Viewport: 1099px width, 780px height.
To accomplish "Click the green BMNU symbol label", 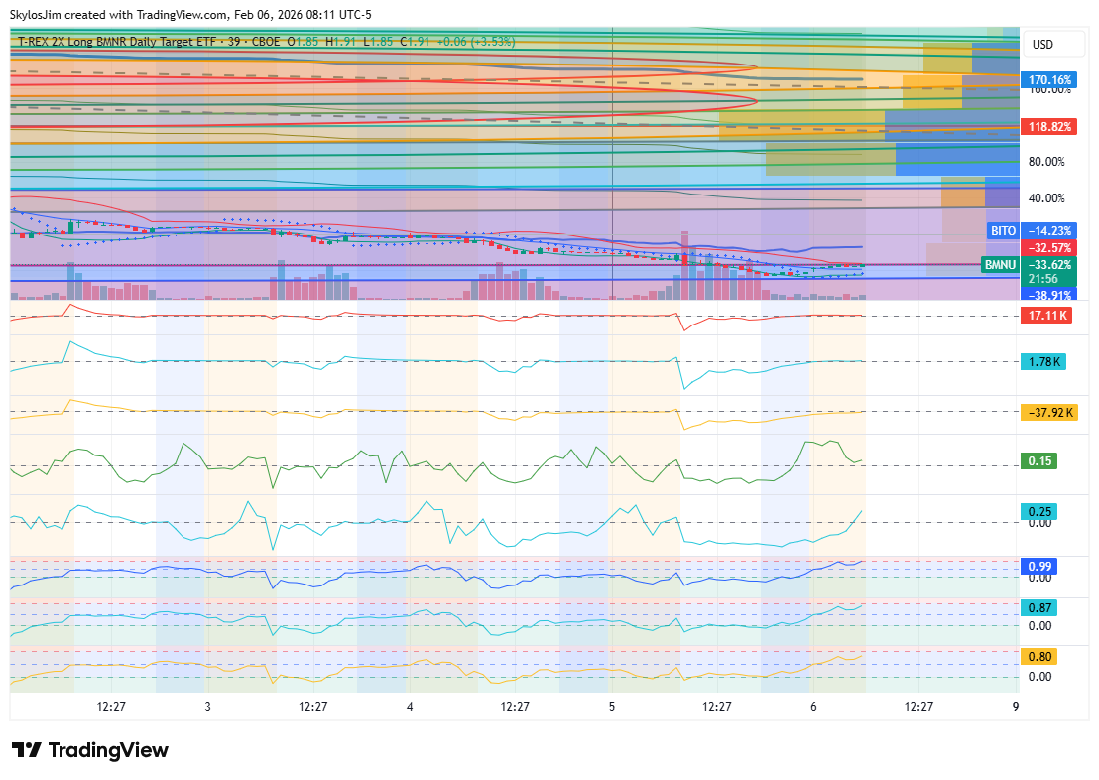I will (999, 265).
